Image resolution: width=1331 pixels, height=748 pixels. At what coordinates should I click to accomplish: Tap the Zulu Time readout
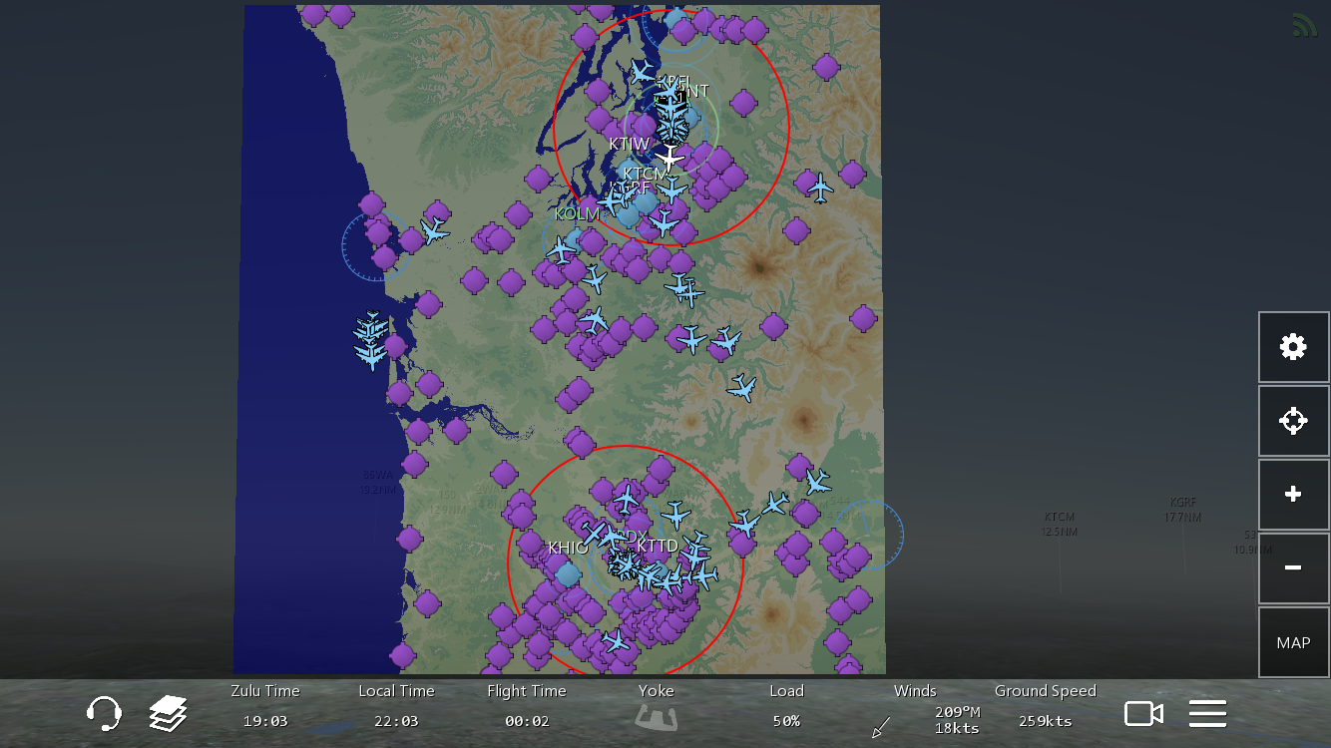click(265, 706)
